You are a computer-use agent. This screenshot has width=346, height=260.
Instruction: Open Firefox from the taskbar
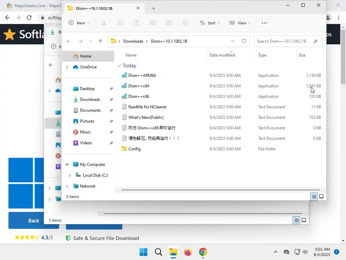[x=188, y=252]
